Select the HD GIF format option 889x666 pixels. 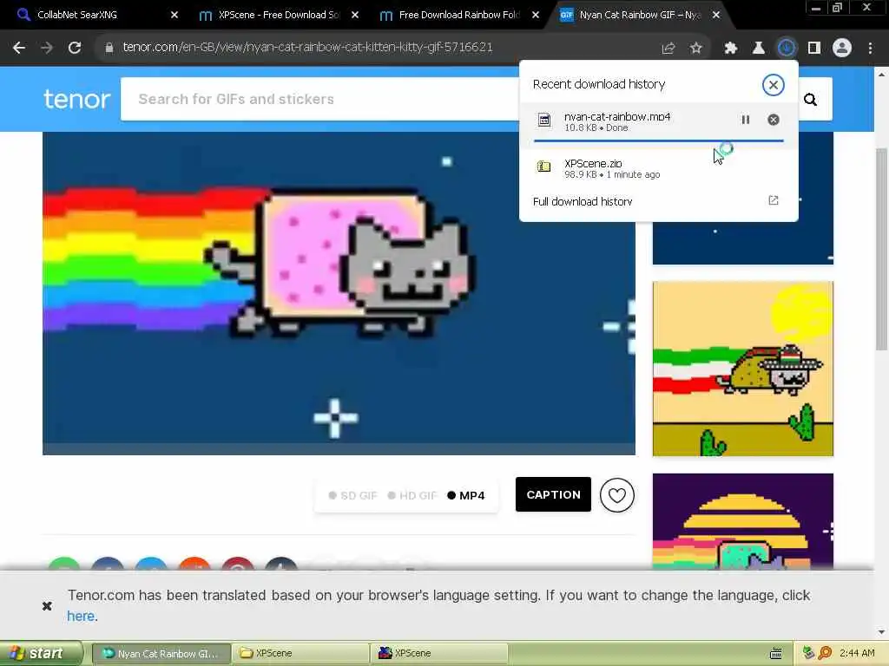click(x=412, y=495)
